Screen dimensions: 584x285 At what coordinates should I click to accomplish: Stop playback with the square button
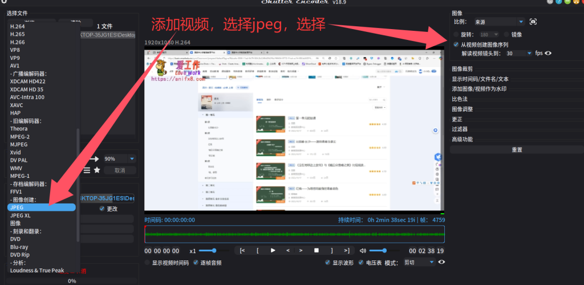[x=316, y=250]
